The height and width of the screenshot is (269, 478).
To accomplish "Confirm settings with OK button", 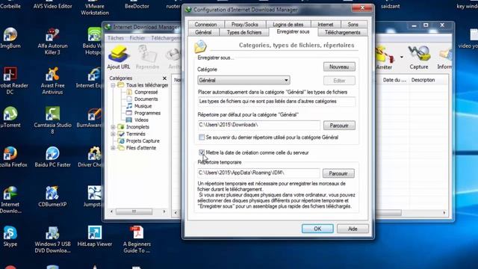I will pyautogui.click(x=317, y=229).
